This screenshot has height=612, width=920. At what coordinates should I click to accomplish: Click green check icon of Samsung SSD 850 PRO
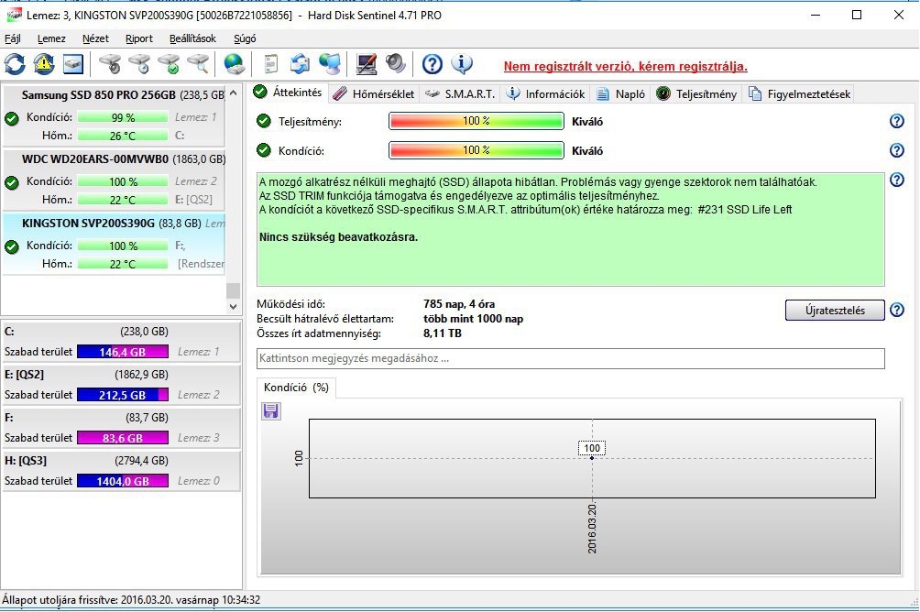tap(12, 119)
